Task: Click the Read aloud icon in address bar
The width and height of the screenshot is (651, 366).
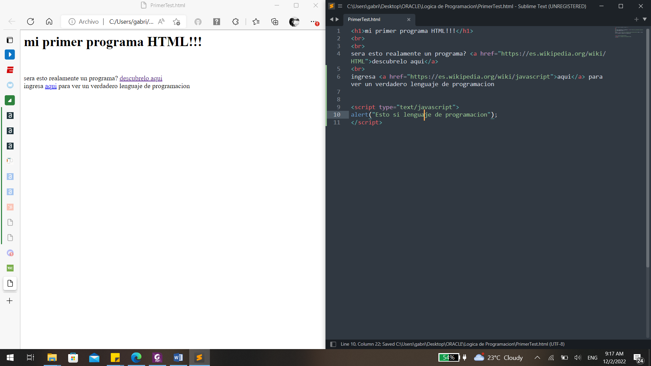Action: pyautogui.click(x=161, y=22)
